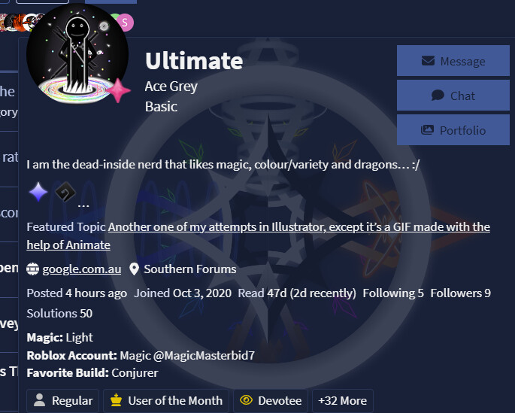
Task: Expand the ellipsis after the badge icons
Action: [83, 205]
